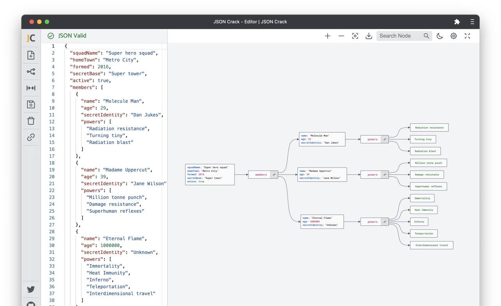Collapse the members node children
The height and width of the screenshot is (306, 501).
[x=274, y=175]
